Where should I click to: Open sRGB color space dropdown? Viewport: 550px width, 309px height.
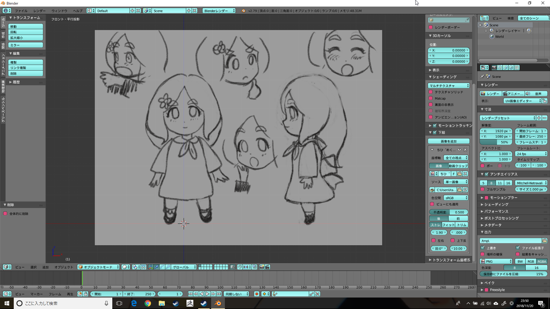[455, 198]
